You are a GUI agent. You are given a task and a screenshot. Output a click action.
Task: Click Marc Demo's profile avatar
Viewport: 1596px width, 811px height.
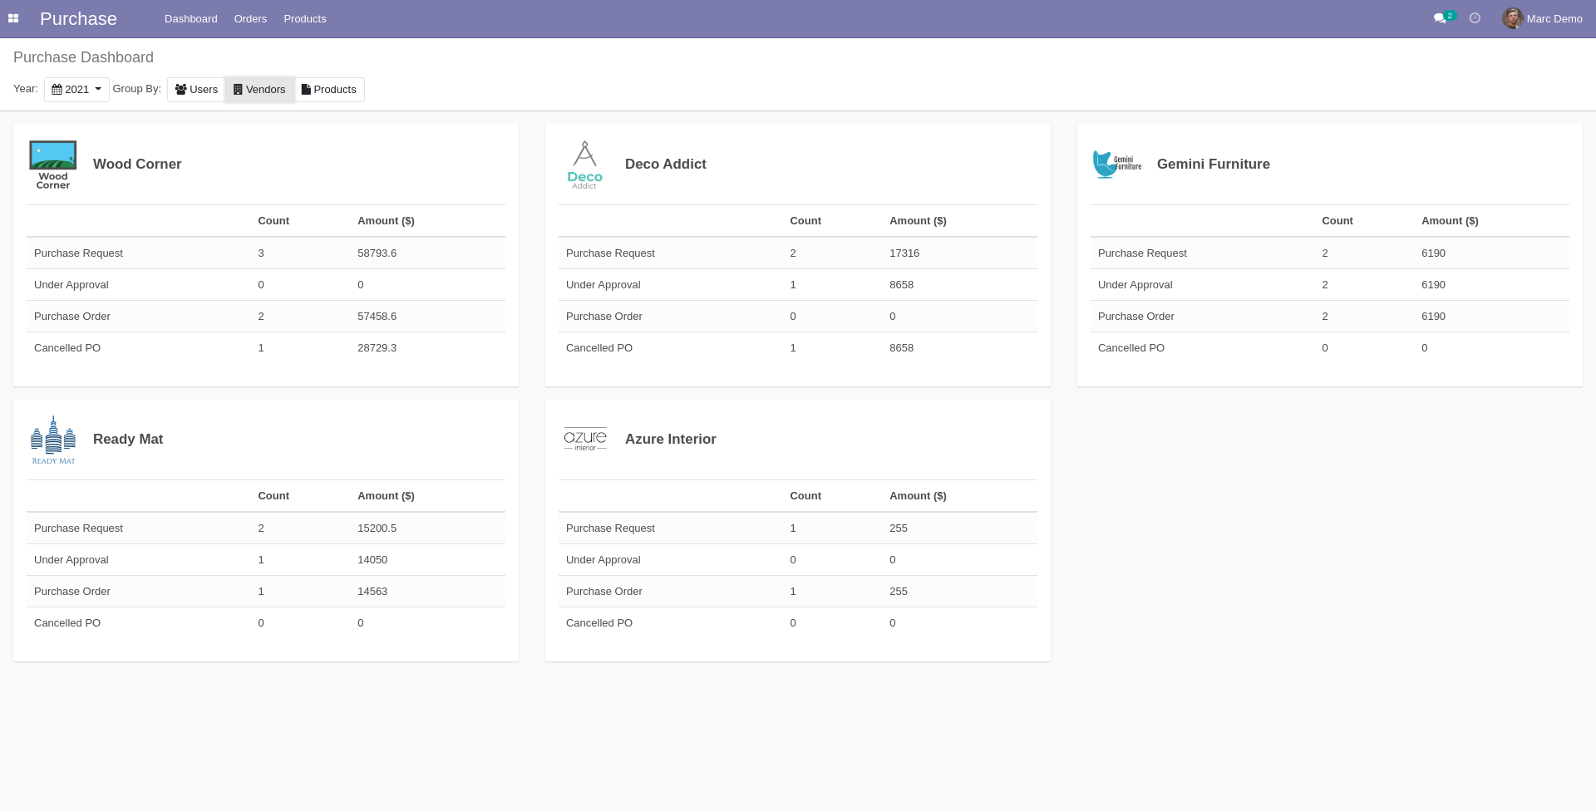click(x=1513, y=17)
